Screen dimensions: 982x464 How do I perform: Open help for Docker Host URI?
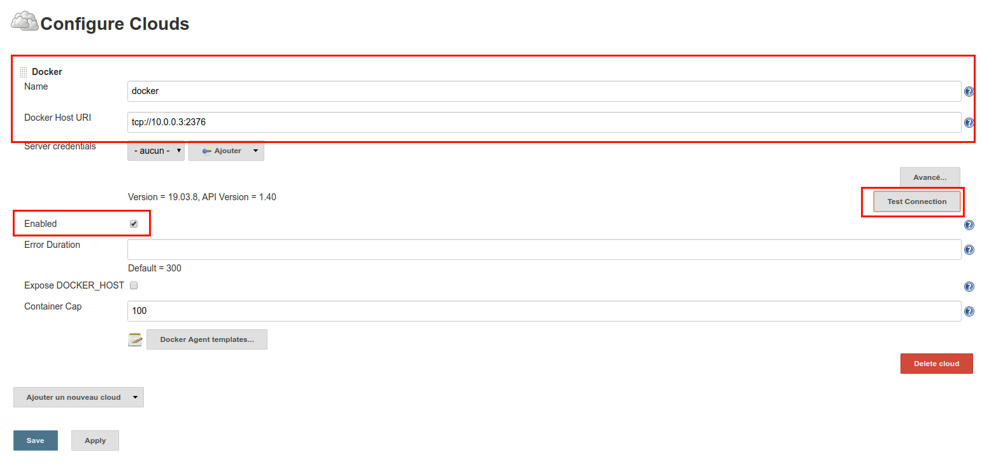(x=969, y=123)
